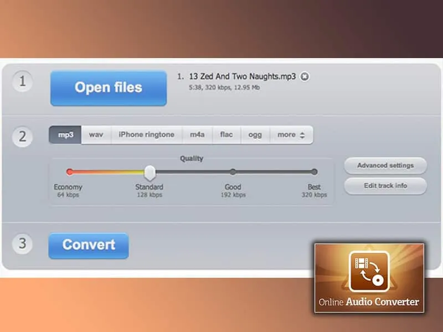Click the step 2 number circle
Viewport: 443px width, 332px height.
tap(23, 136)
